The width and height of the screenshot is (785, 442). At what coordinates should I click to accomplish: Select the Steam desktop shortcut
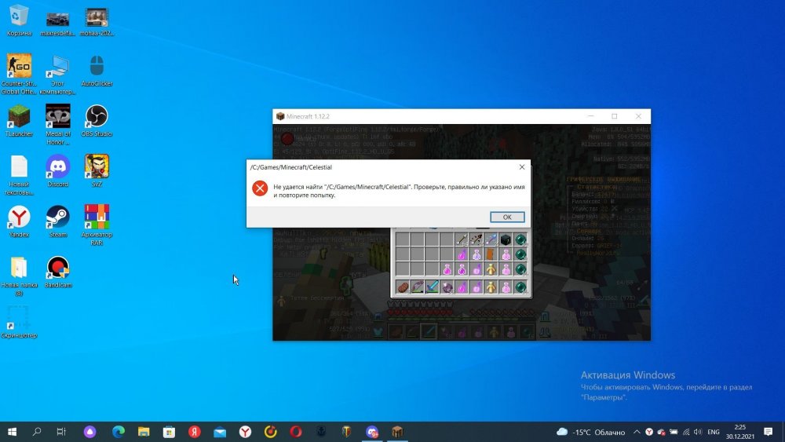(57, 221)
